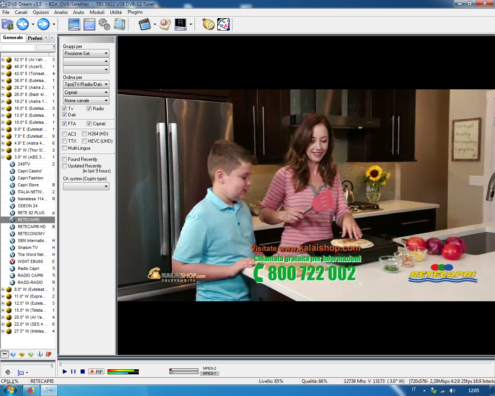The height and width of the screenshot is (396, 495).
Task: Select the Radio Capri channel
Action: pos(28,268)
